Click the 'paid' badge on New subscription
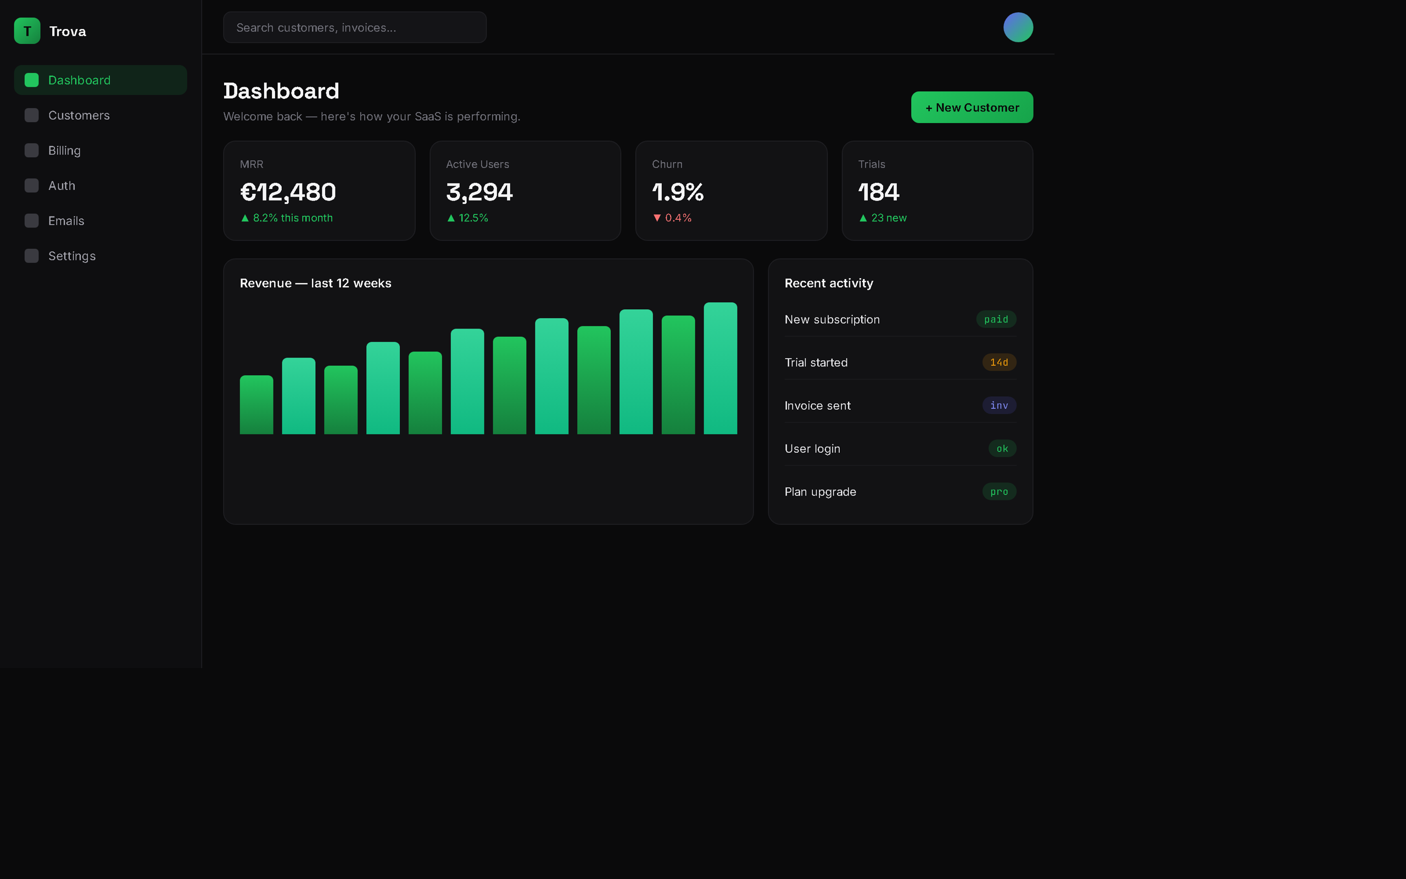Screen dimensions: 1406x879 click(x=996, y=319)
